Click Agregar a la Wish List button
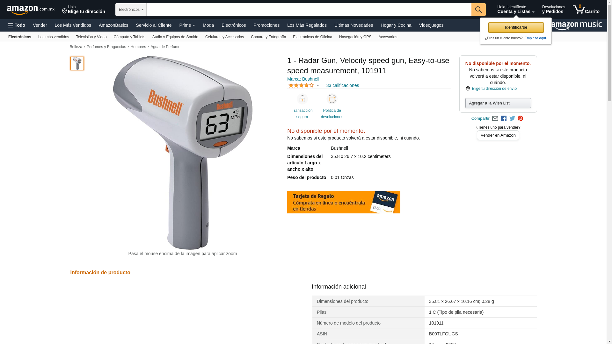The height and width of the screenshot is (344, 612). (x=498, y=103)
